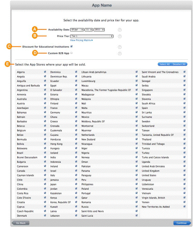
Task: Click the Brunei Darussalam country name
Action: click(27, 157)
